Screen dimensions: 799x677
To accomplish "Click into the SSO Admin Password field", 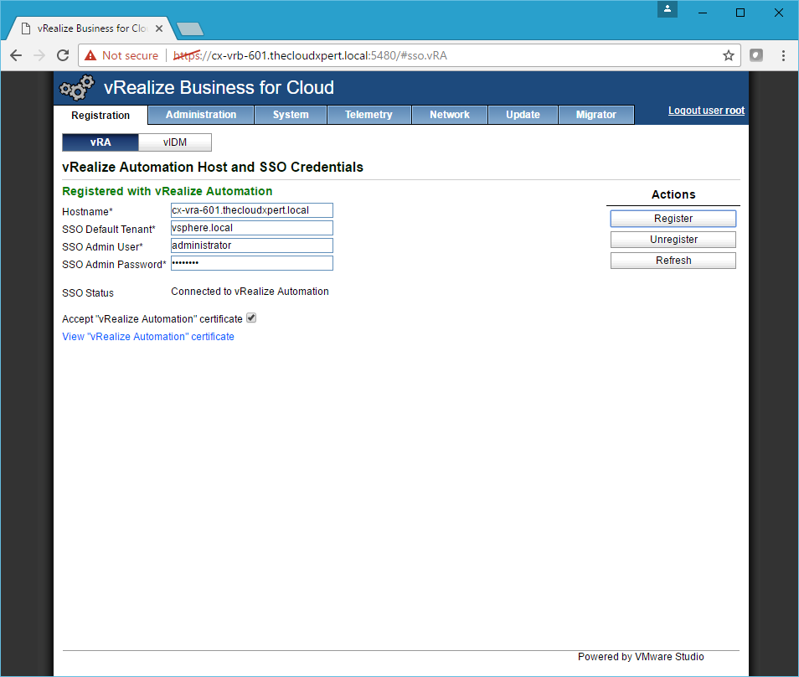I will pyautogui.click(x=251, y=263).
